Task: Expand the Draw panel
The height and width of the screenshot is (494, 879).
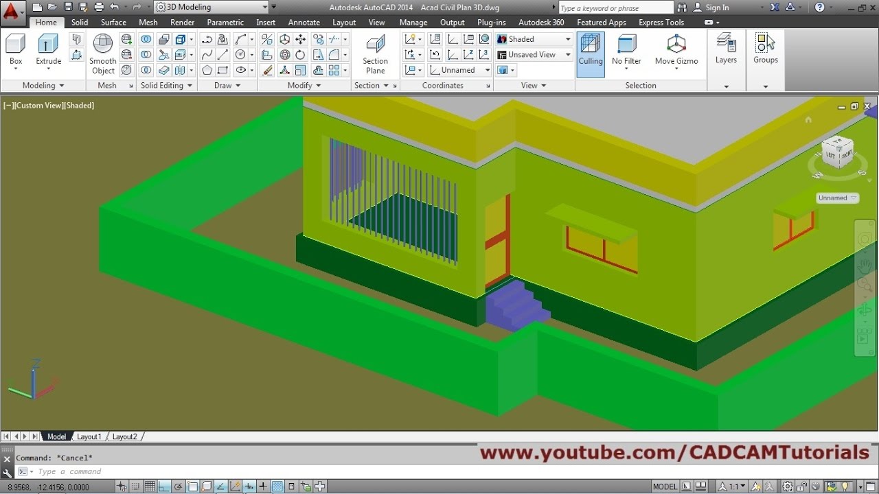Action: [227, 85]
